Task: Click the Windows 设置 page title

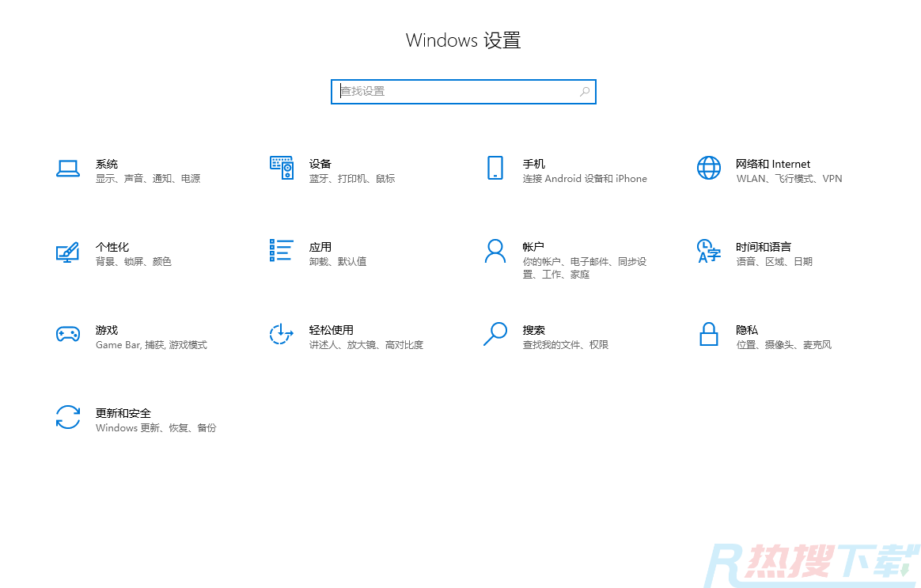Action: (x=464, y=40)
